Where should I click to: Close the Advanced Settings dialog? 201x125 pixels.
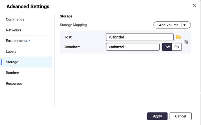(194, 5)
